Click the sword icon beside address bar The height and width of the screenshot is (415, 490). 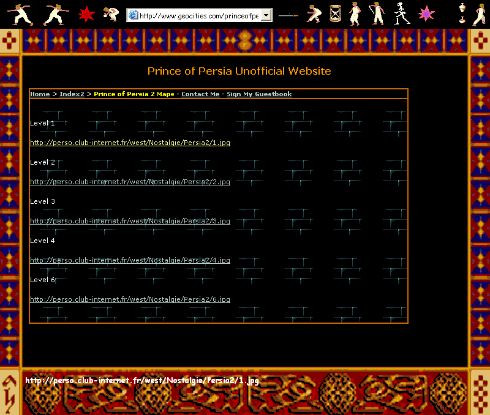pos(288,15)
